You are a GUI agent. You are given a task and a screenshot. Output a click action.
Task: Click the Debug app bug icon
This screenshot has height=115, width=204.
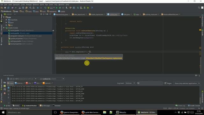pos(60,8)
